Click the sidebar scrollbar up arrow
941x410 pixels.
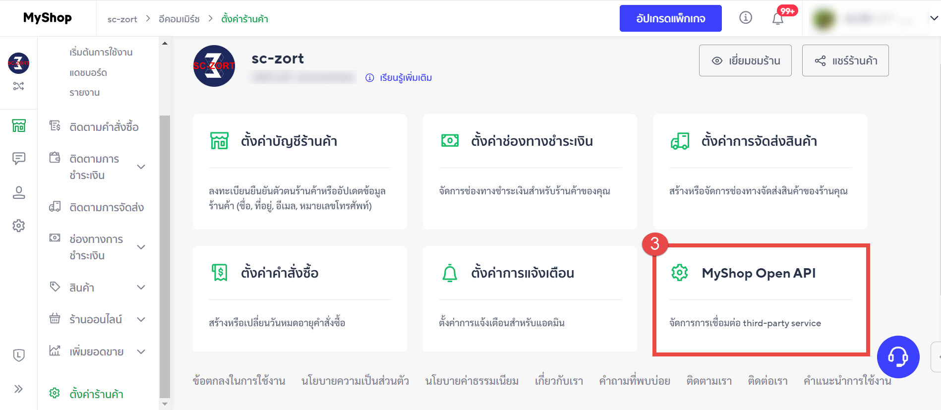point(165,43)
